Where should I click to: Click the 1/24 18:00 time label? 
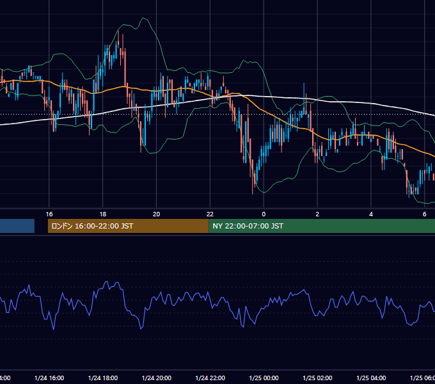[x=103, y=378]
